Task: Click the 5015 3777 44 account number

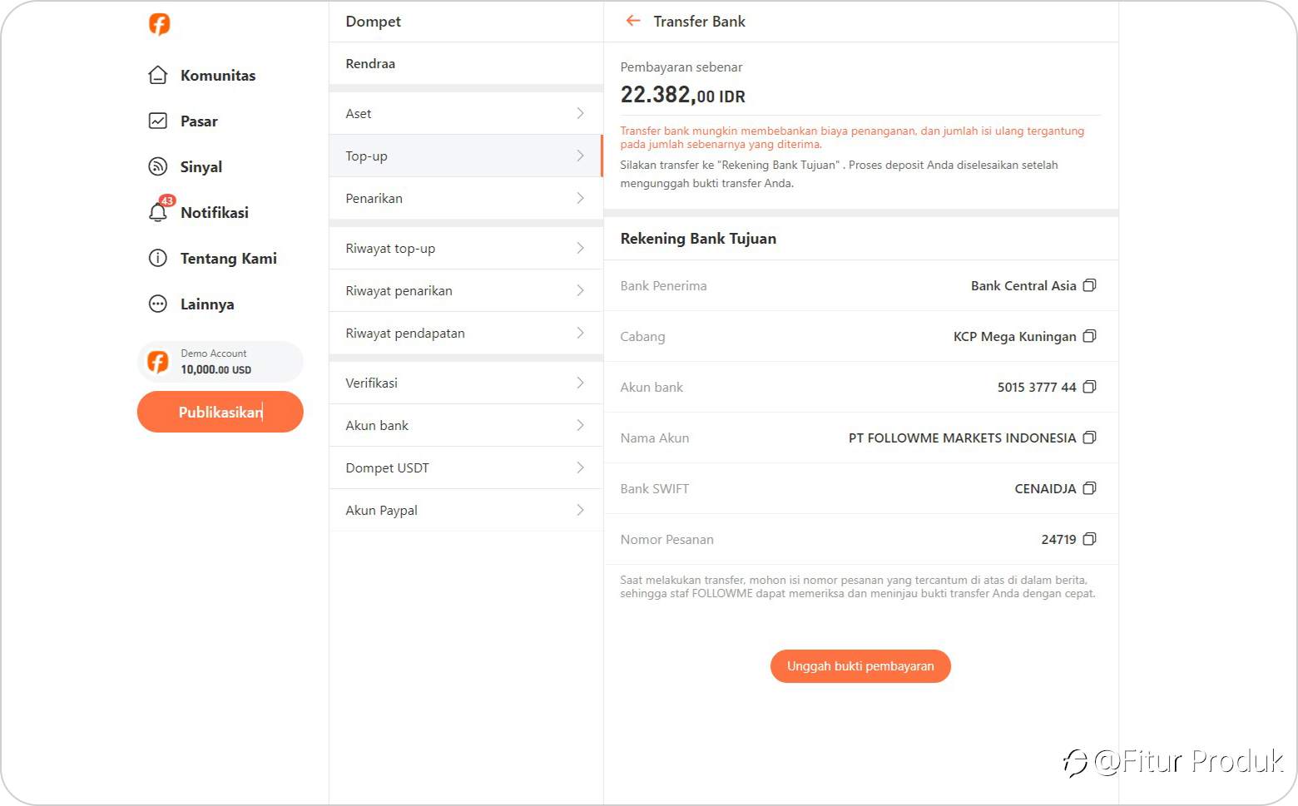Action: tap(1037, 387)
